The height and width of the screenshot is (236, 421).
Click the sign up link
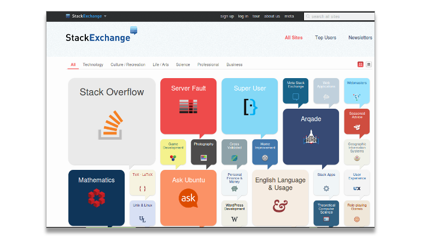point(227,16)
